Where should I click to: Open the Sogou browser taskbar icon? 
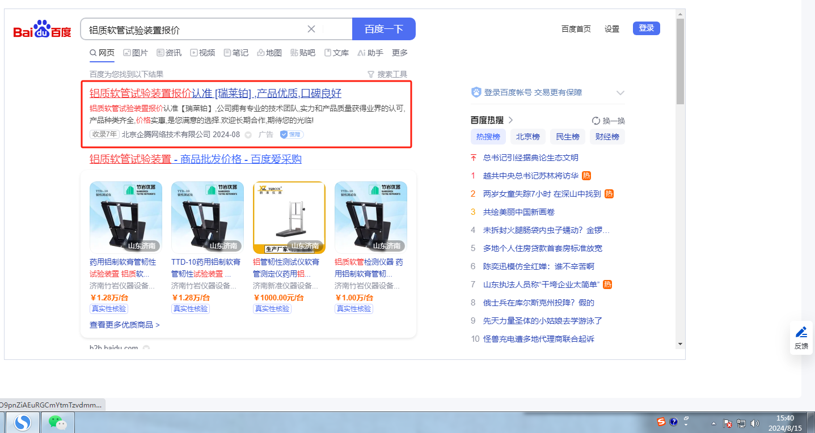[23, 422]
